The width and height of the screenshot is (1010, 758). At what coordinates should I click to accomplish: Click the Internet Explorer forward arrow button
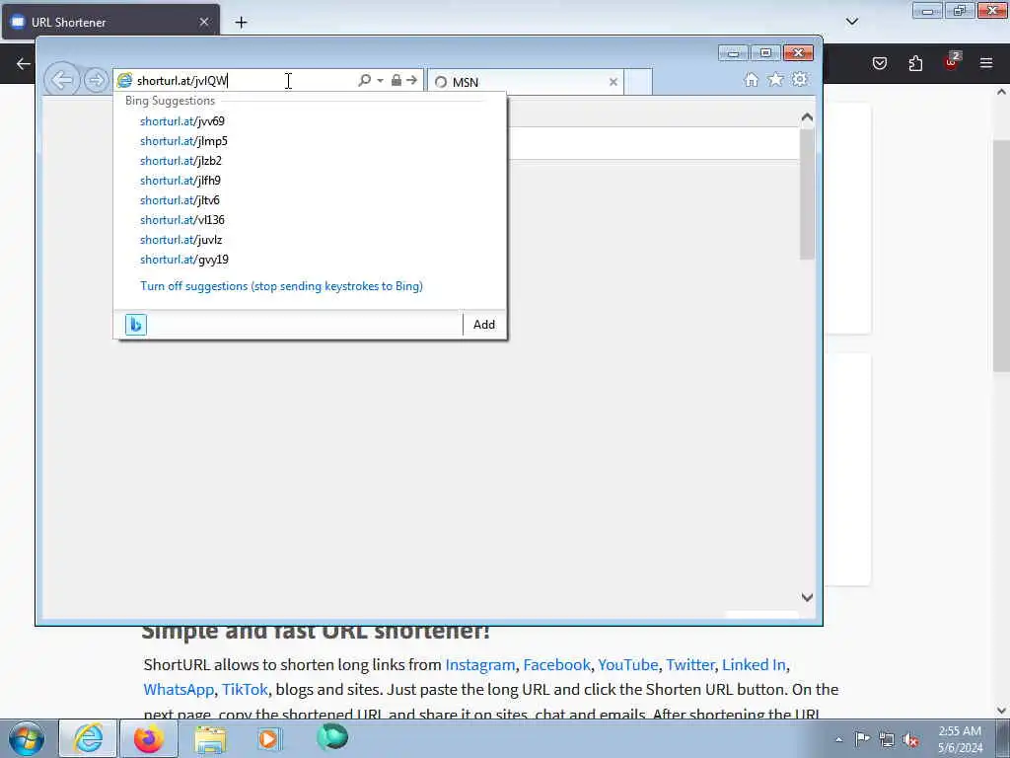coord(97,81)
